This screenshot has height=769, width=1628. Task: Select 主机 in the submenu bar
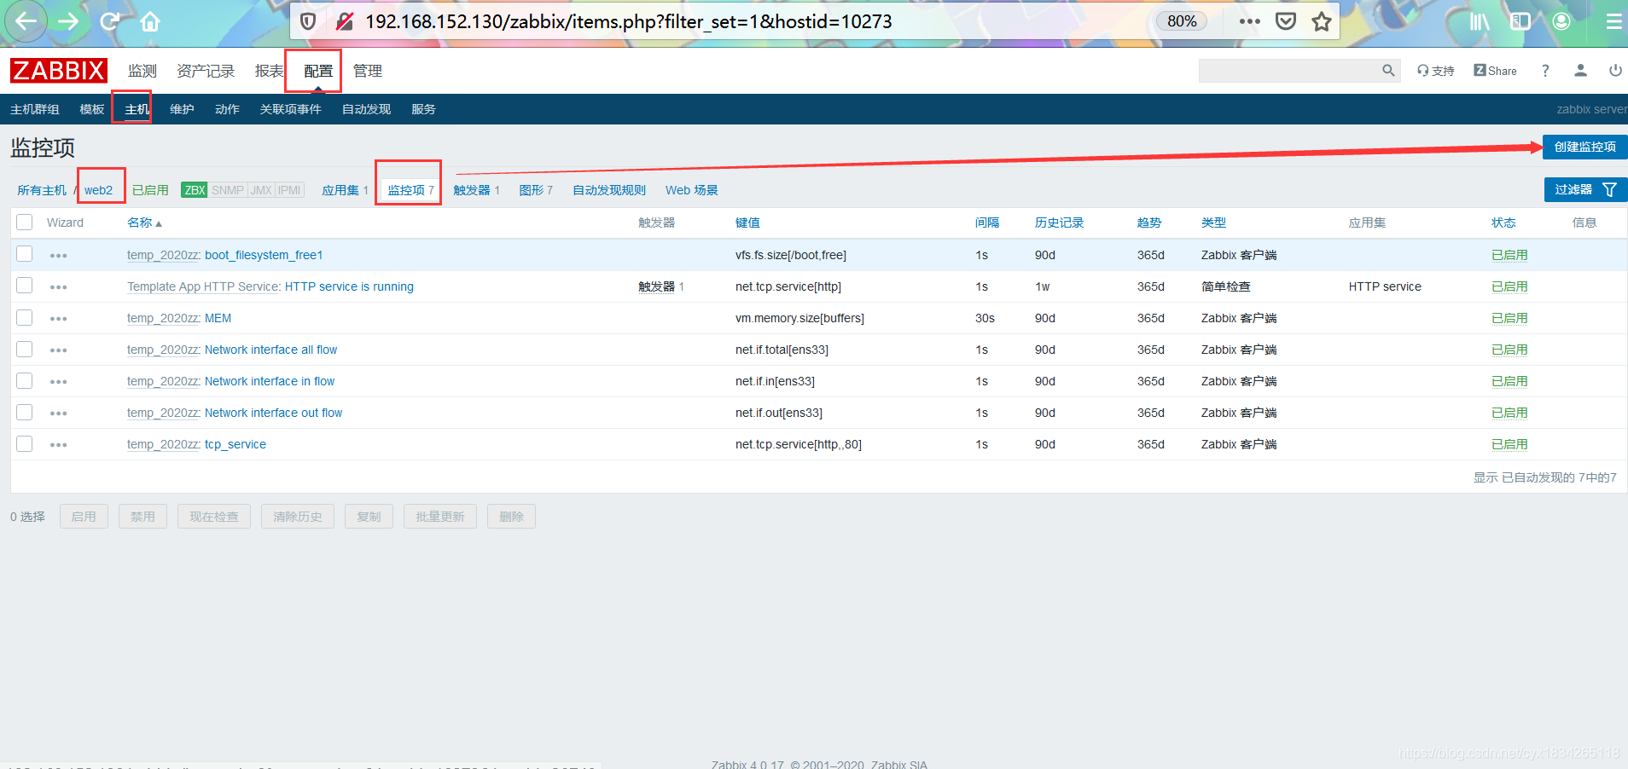click(x=137, y=109)
